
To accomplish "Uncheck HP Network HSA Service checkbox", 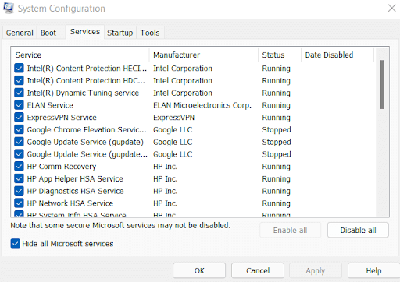I will coord(19,203).
